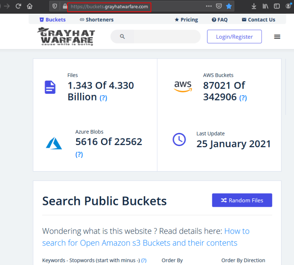The width and height of the screenshot is (294, 265).
Task: Open browser downloads arrow icon
Action: click(x=254, y=6)
